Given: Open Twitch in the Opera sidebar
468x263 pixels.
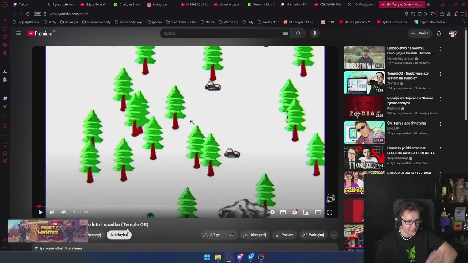Looking at the screenshot, I should pos(5,99).
